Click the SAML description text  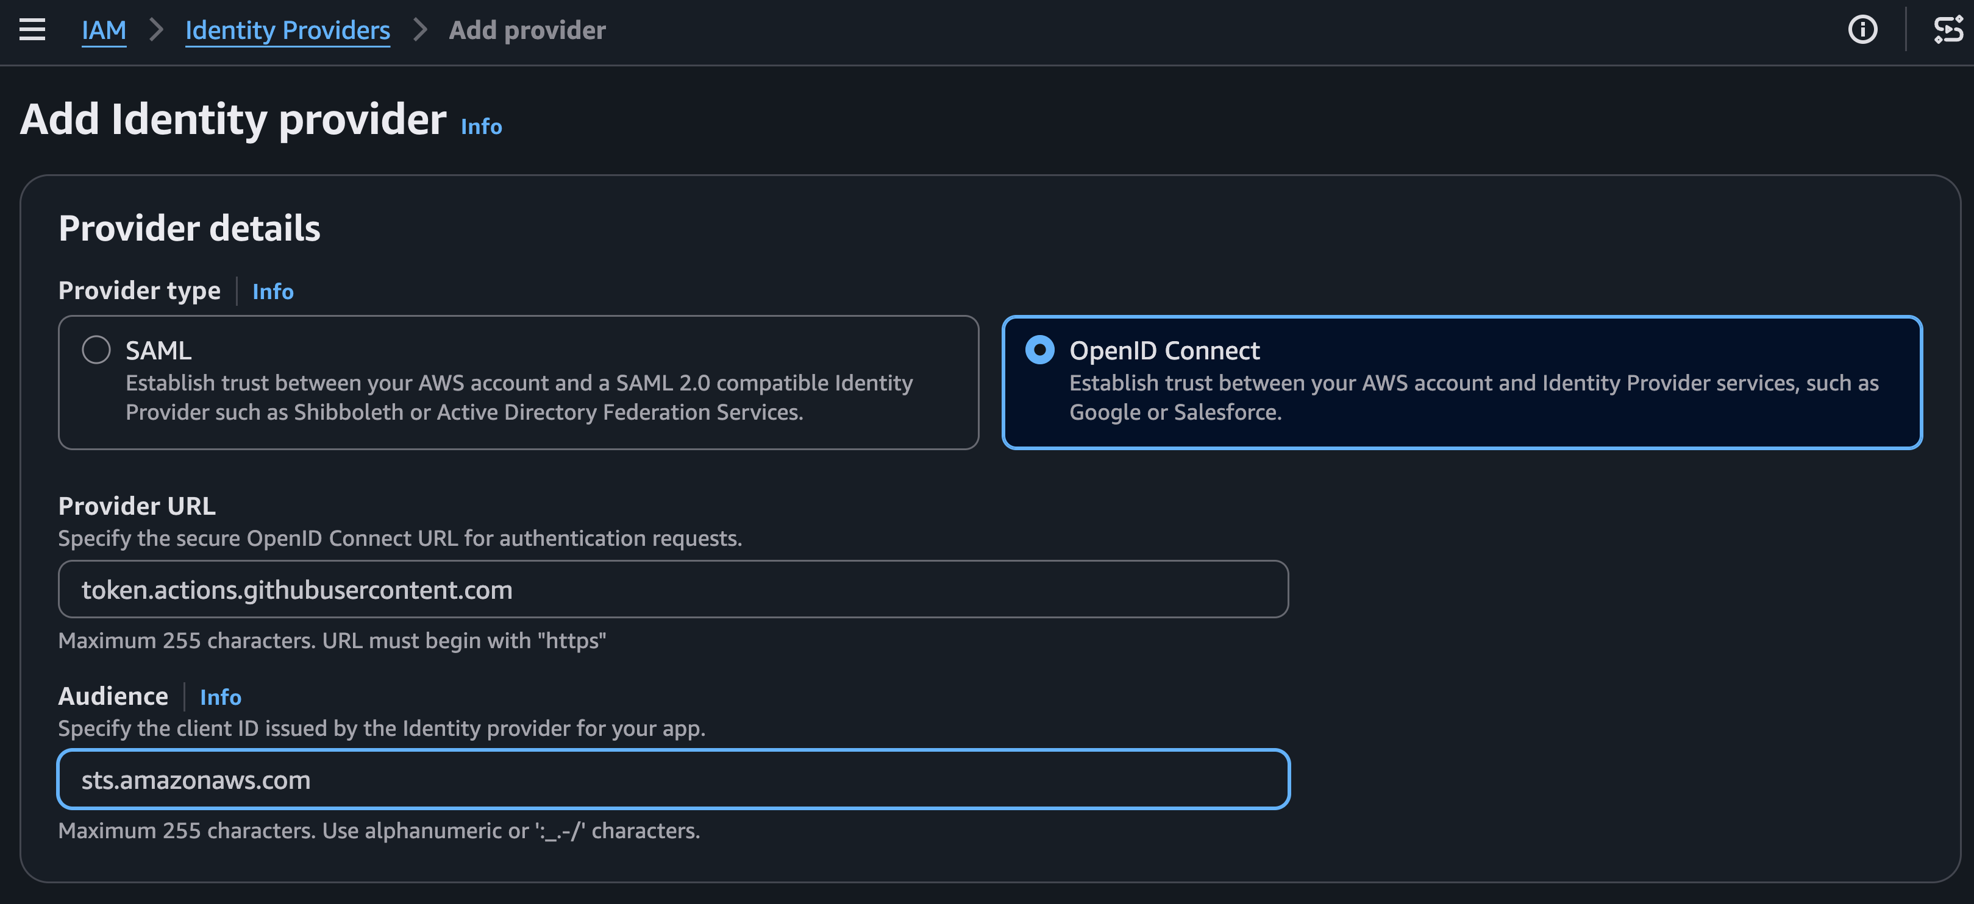click(x=519, y=397)
